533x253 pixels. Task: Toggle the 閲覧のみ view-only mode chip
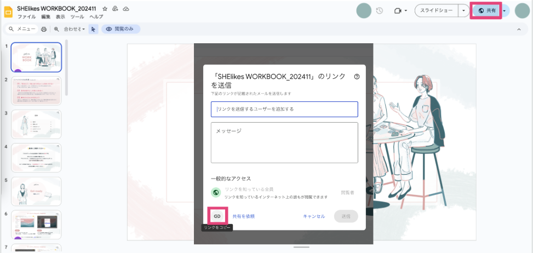point(121,29)
